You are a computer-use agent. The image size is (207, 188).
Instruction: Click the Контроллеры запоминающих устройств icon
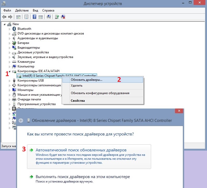[14, 85]
